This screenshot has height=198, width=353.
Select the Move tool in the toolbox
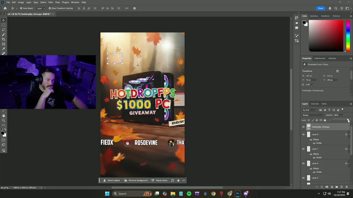pos(4,20)
